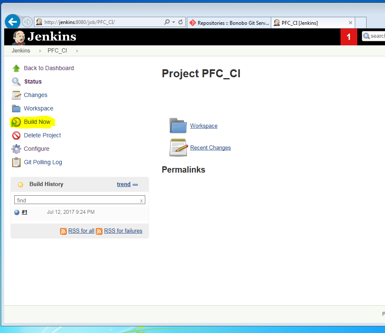Click the Git Polling Log clipboard icon
Image resolution: width=385 pixels, height=333 pixels.
pos(16,163)
